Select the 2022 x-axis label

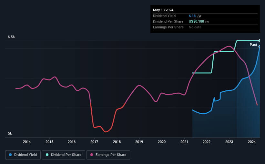[x=207, y=142]
